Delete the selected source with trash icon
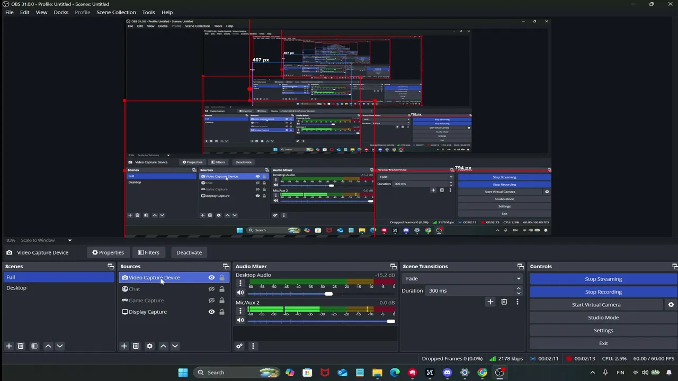This screenshot has height=381, width=678. tap(136, 346)
